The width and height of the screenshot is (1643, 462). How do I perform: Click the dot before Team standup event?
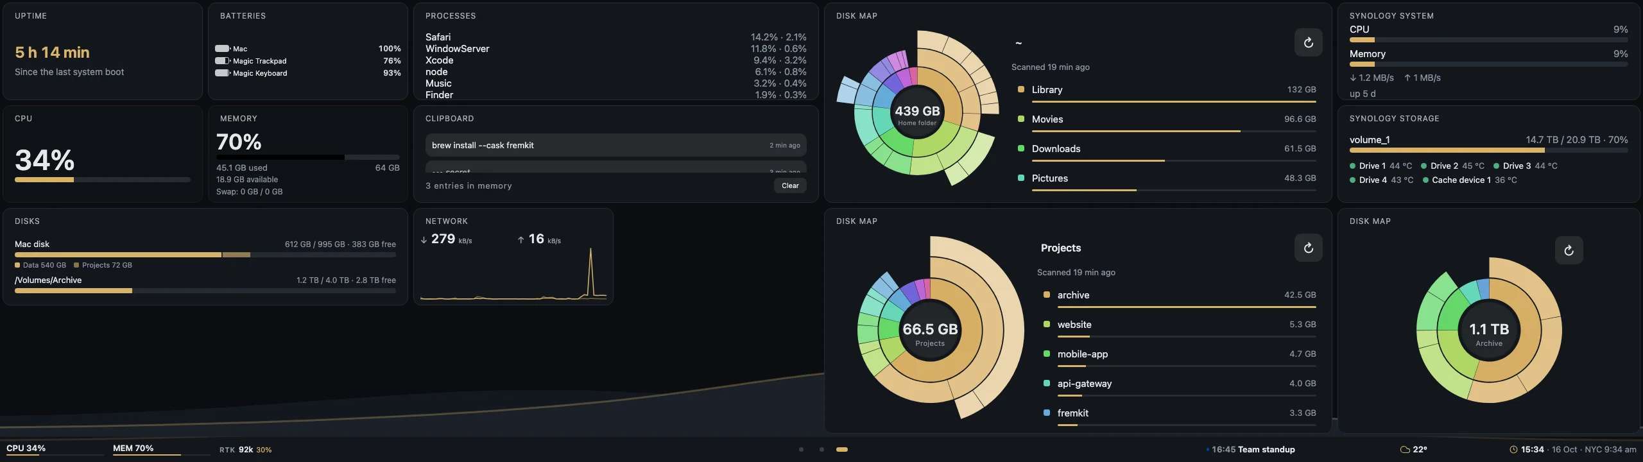click(1207, 450)
